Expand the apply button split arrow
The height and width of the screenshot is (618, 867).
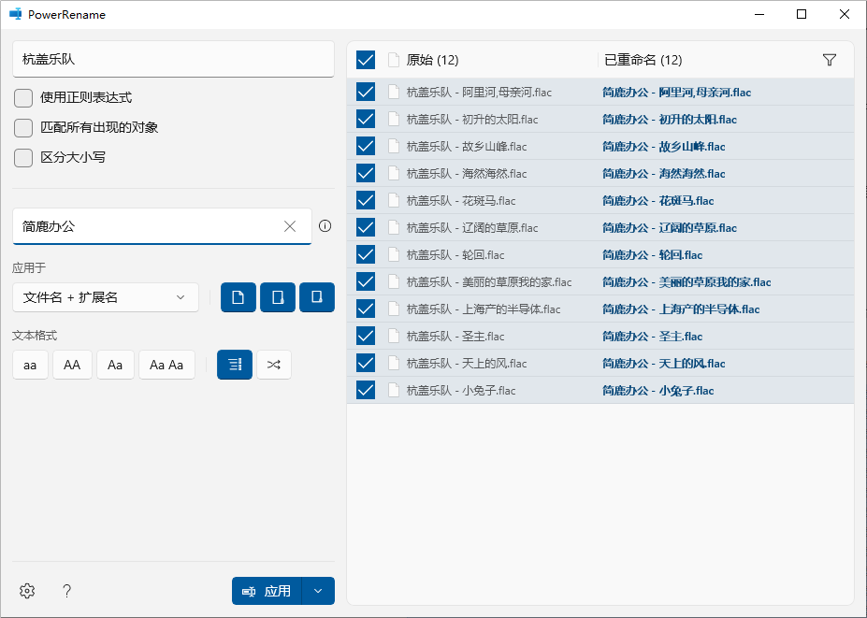[x=318, y=591]
